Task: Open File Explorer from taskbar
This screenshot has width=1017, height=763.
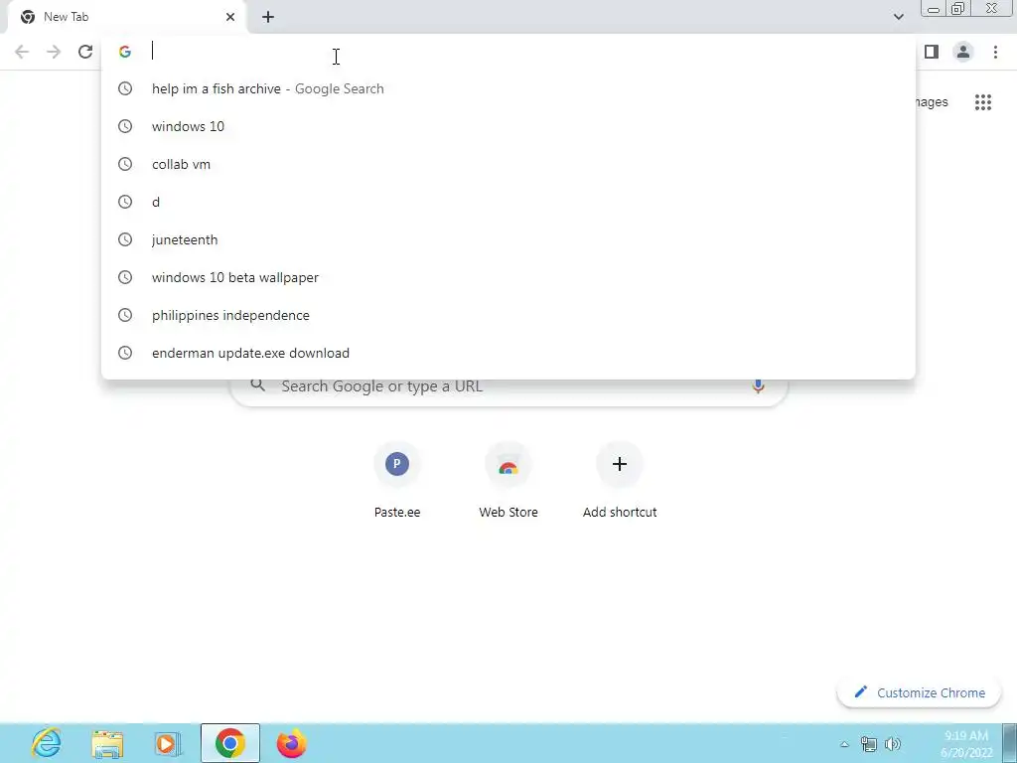Action: tap(107, 743)
